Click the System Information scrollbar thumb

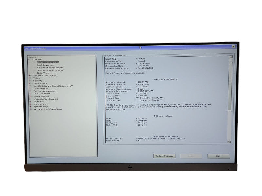230,86
